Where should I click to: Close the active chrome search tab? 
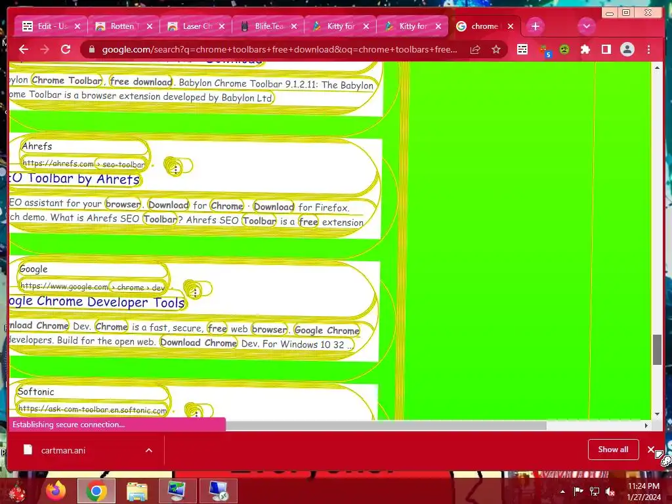511,26
